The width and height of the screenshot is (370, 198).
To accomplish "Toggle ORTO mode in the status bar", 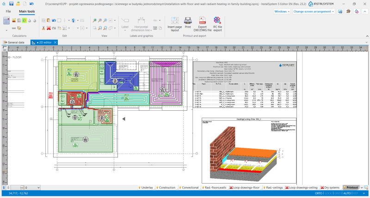I will pos(318,193).
